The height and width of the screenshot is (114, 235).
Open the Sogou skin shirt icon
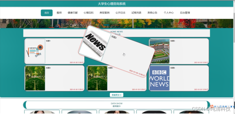tap(231, 106)
